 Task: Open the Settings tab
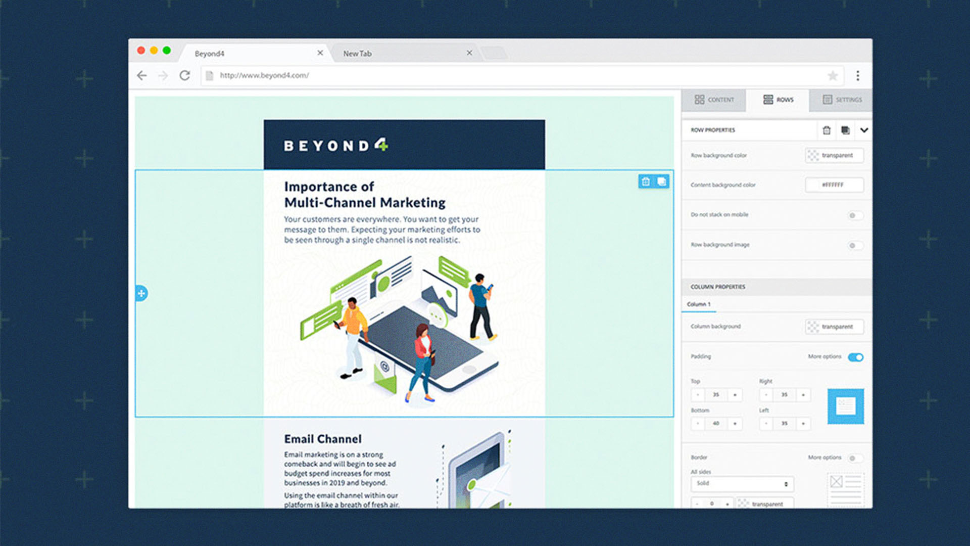[841, 100]
